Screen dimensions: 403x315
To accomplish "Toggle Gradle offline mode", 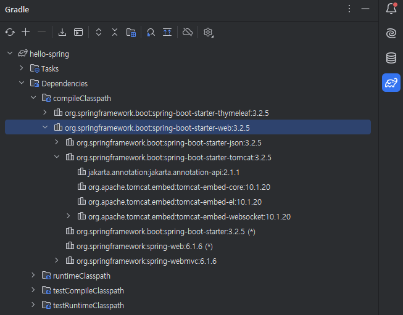I will 188,32.
